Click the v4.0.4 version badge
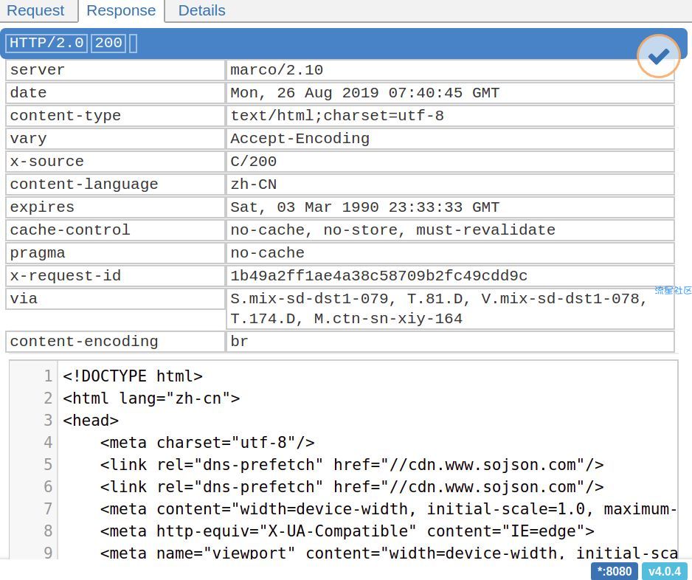 (x=664, y=571)
